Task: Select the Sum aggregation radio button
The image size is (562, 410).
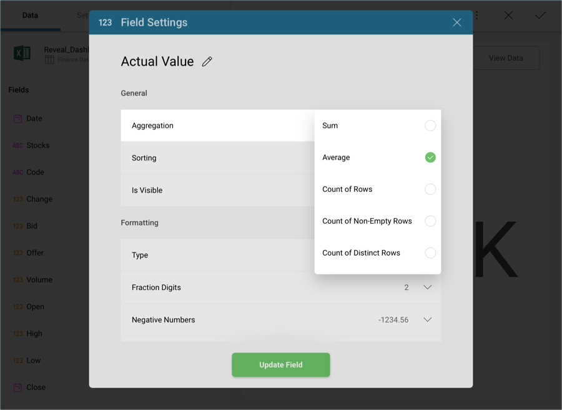Action: tap(430, 126)
